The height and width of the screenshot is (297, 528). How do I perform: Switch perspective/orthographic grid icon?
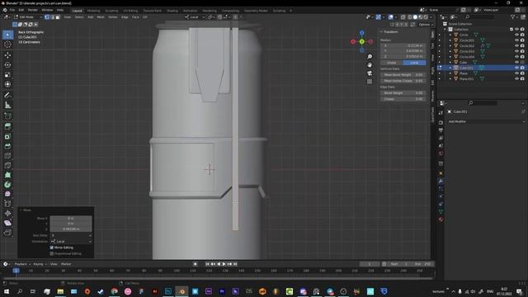point(370,82)
